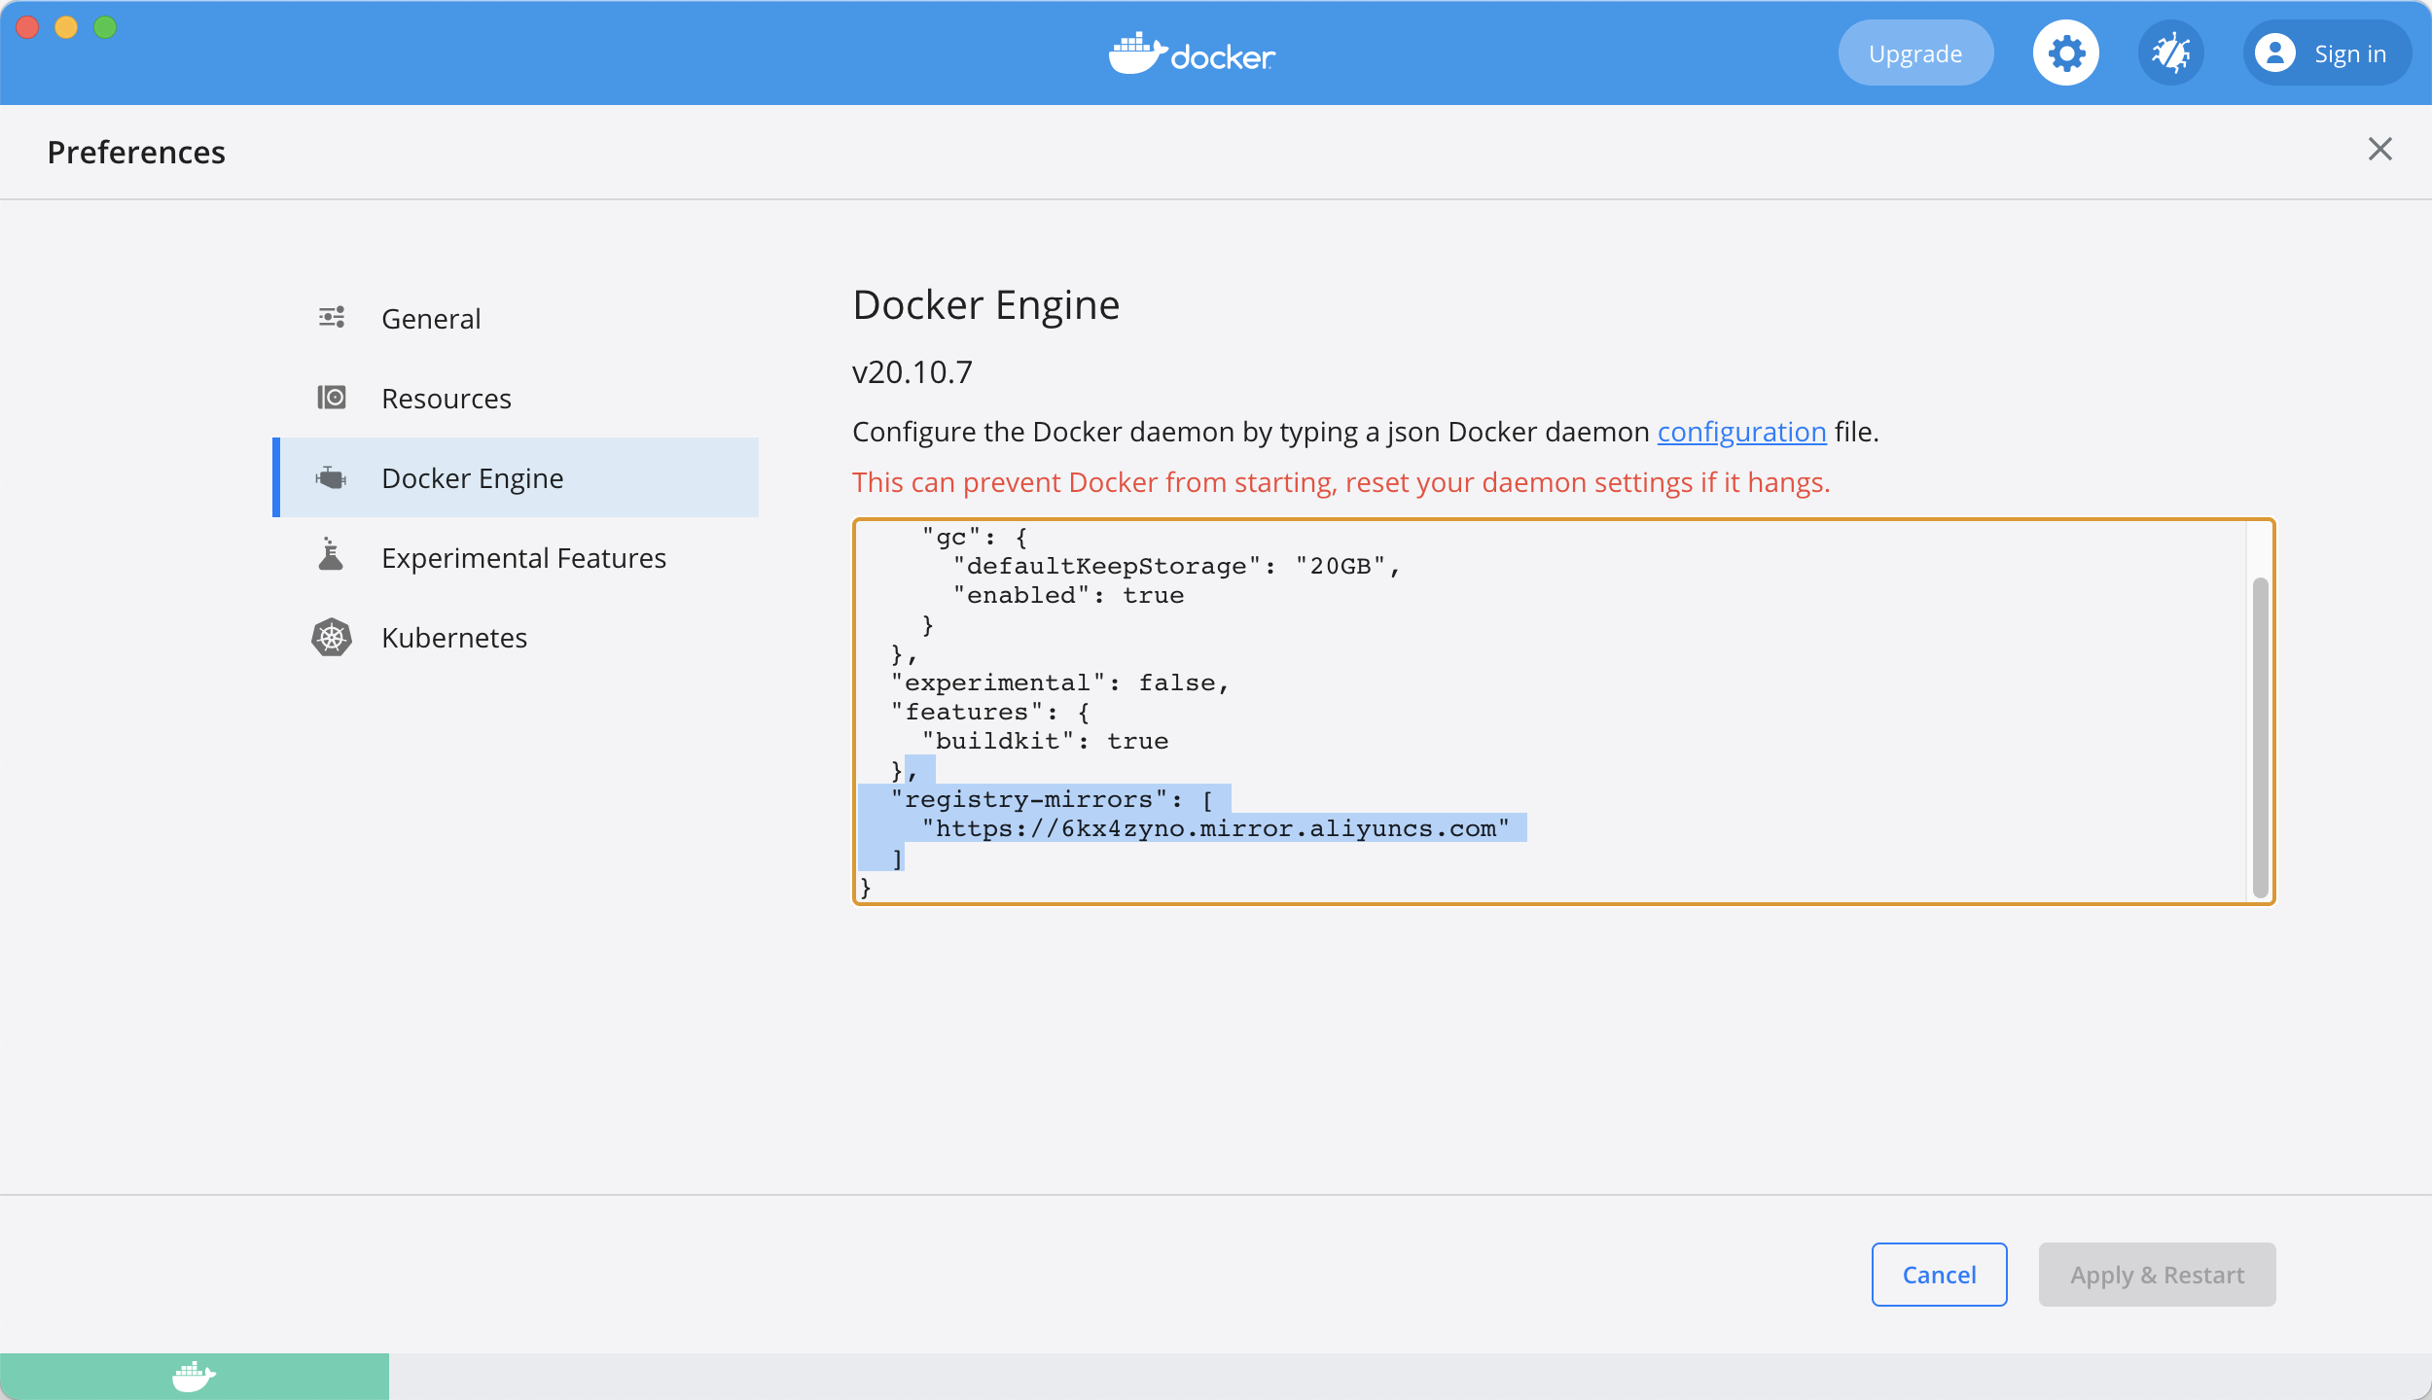The image size is (2432, 1400).
Task: Click the Kubernetes wheel icon
Action: (332, 638)
